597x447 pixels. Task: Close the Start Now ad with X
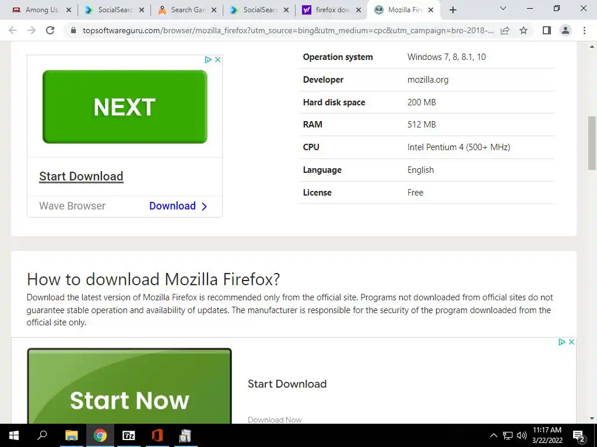[571, 342]
